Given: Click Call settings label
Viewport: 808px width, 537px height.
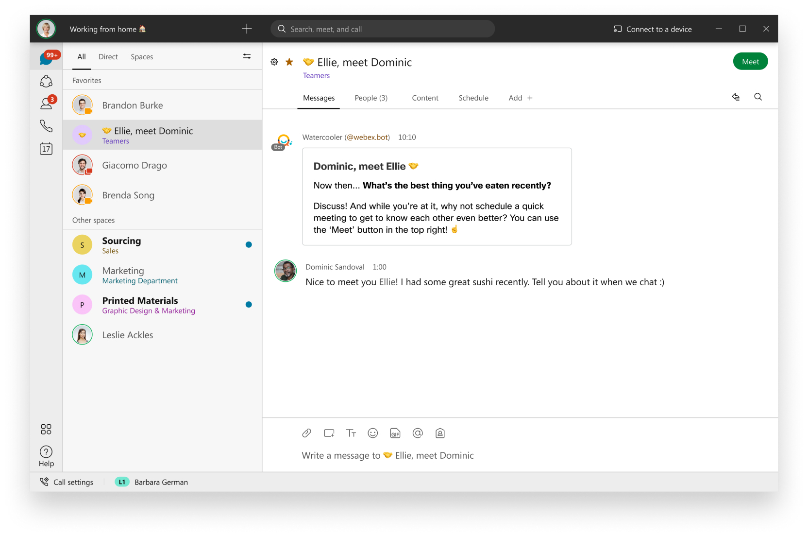Looking at the screenshot, I should pos(73,482).
